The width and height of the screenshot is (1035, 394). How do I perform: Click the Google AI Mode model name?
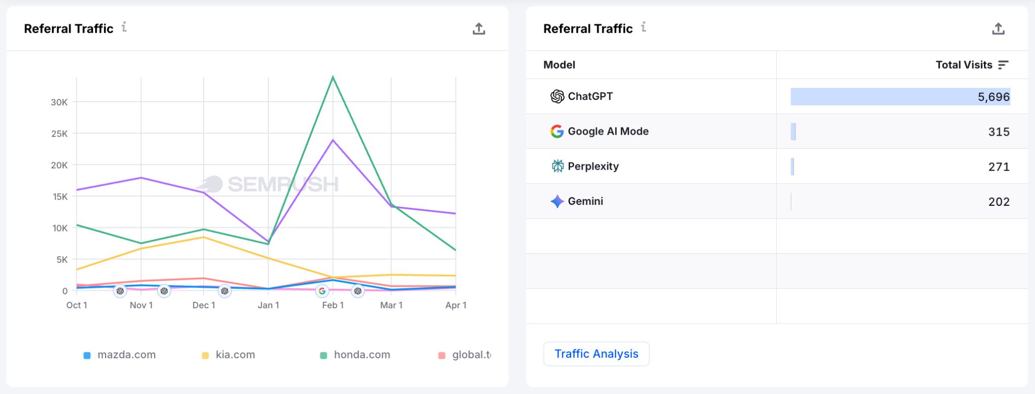(608, 131)
